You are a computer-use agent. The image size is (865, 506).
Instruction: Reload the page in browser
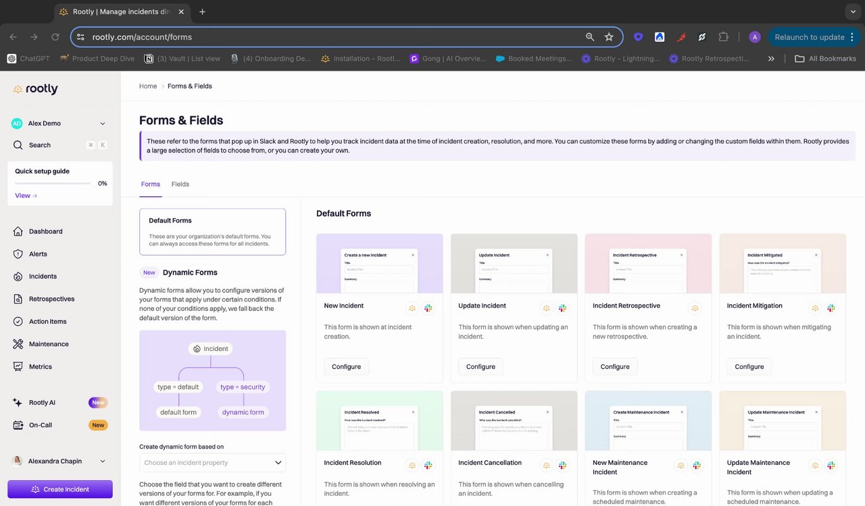[55, 37]
